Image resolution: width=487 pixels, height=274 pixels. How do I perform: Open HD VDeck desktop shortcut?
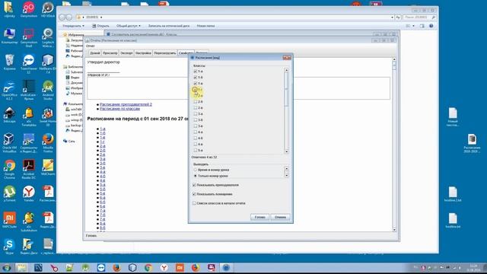click(48, 9)
